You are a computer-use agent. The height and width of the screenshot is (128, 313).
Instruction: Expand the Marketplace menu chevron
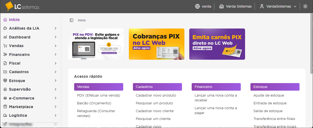point(56,107)
